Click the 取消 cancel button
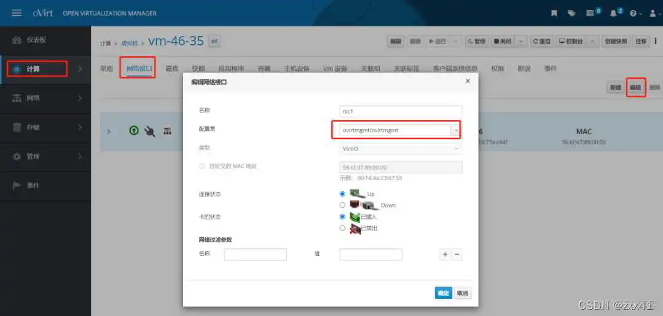Image resolution: width=663 pixels, height=316 pixels. tap(463, 293)
